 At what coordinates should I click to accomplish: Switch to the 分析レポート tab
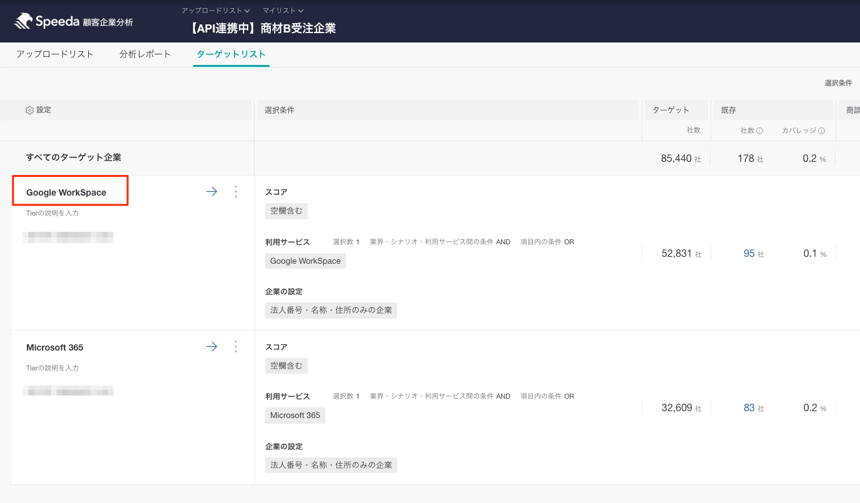[145, 54]
